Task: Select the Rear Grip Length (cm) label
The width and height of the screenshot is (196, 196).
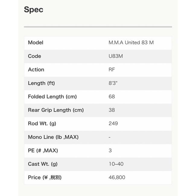Action: (x=56, y=110)
